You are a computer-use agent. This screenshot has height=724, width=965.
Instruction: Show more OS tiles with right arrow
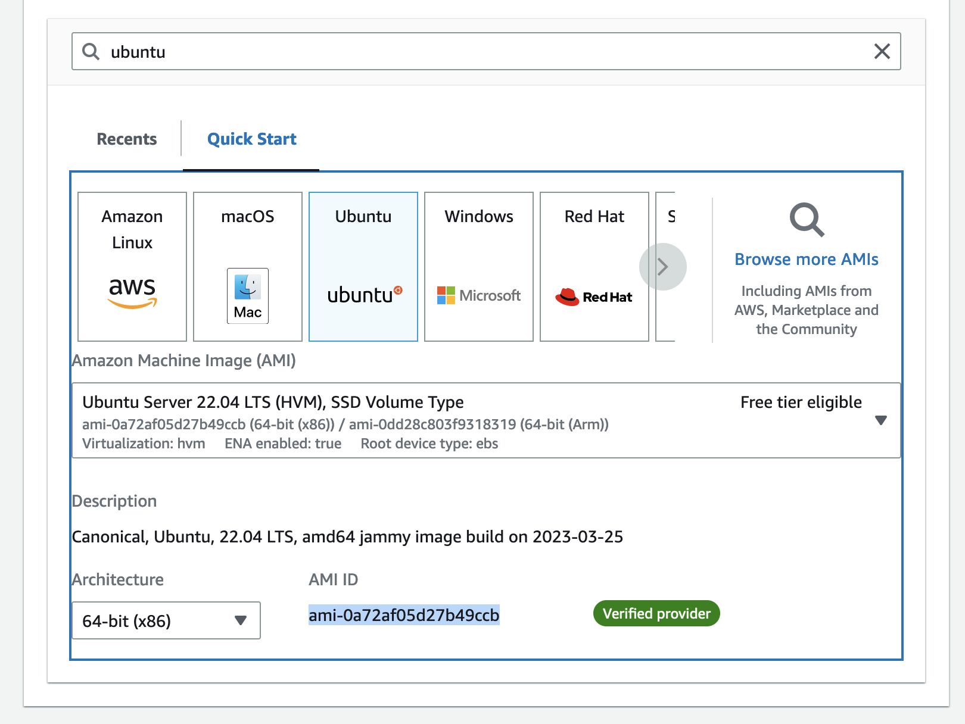tap(663, 267)
